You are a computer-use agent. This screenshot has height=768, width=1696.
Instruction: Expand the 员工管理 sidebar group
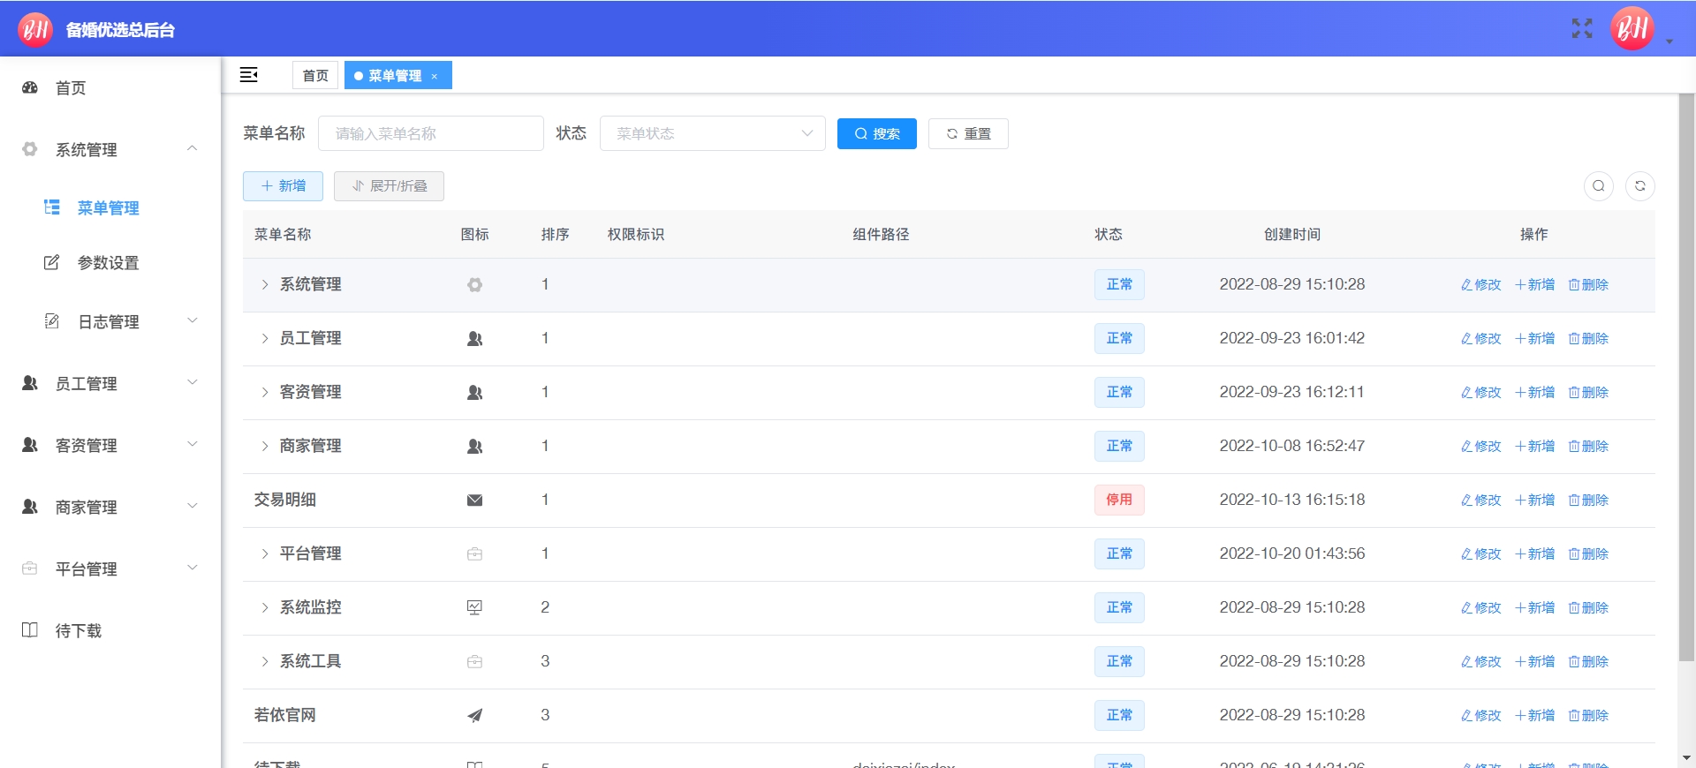pos(110,383)
